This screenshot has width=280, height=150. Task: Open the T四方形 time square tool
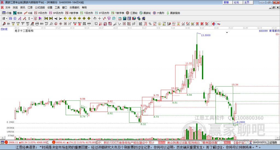coord(87,13)
